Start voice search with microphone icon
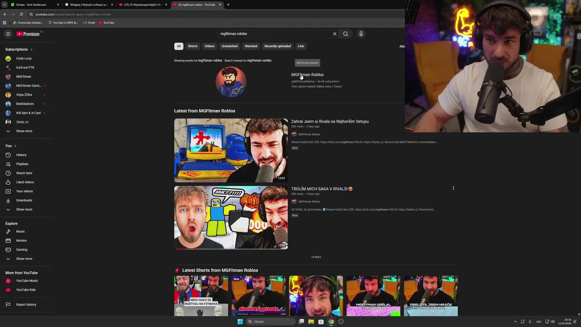 point(361,34)
